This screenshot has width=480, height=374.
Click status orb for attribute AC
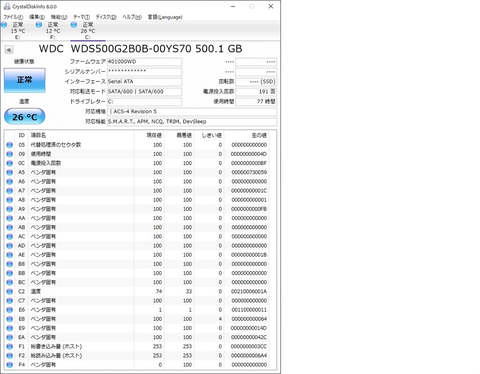10,237
